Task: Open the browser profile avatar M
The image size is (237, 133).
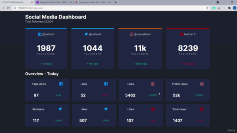Action: (234, 8)
